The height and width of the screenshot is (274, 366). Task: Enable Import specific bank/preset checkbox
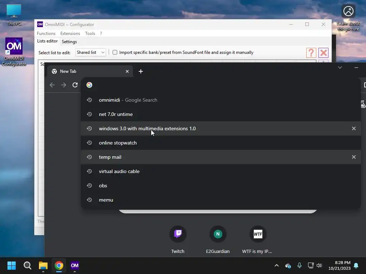pyautogui.click(x=115, y=52)
